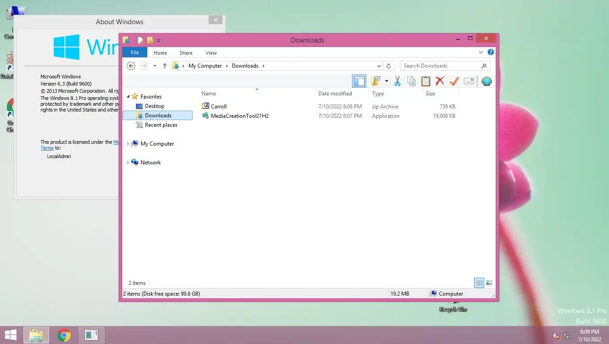Click the Carroll zip file icon
Image resolution: width=609 pixels, height=344 pixels.
click(206, 106)
